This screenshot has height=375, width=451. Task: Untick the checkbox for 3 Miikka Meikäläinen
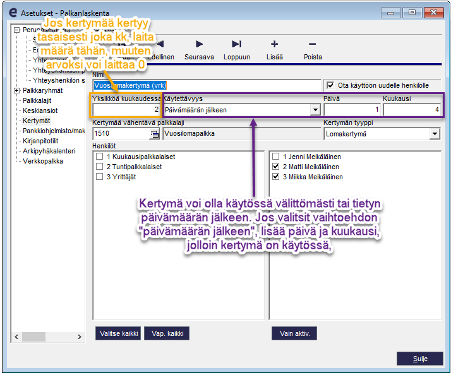click(275, 177)
